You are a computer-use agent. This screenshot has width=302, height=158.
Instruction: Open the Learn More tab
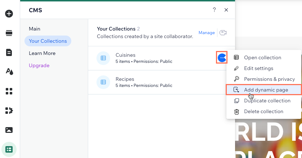point(42,53)
